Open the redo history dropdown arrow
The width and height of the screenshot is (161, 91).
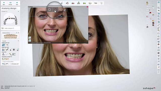[9, 64]
